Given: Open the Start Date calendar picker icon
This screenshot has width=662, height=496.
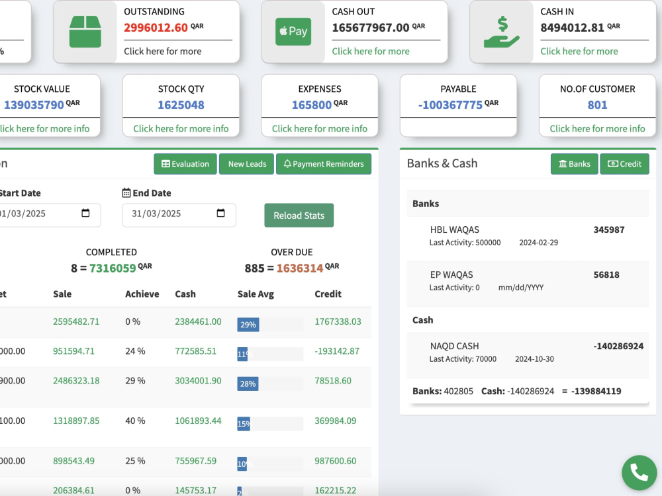Looking at the screenshot, I should 85,213.
